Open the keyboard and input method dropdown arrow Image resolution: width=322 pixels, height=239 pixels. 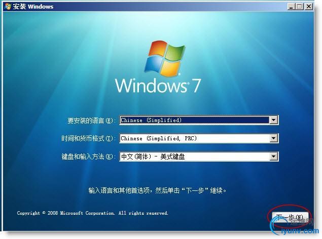273,156
